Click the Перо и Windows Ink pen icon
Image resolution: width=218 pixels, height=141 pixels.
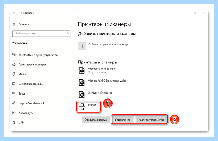tap(14, 103)
